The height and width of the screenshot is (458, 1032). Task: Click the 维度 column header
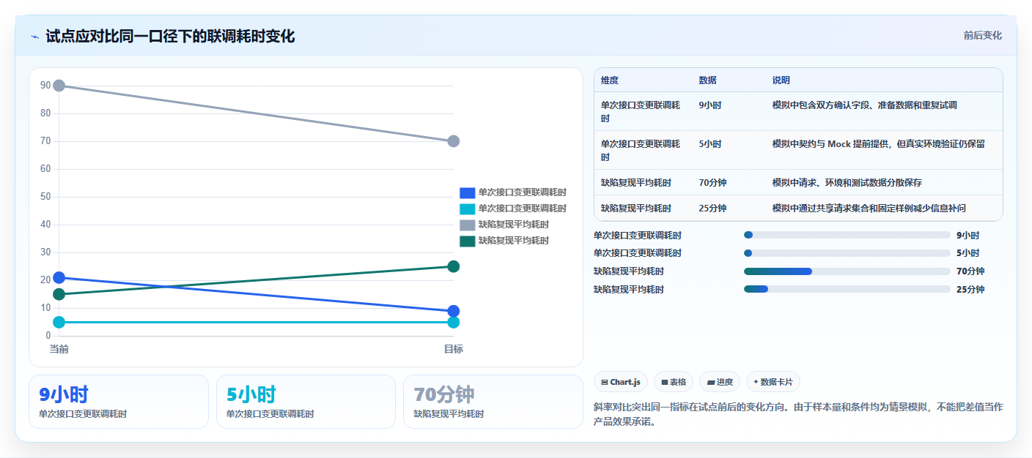click(x=610, y=80)
